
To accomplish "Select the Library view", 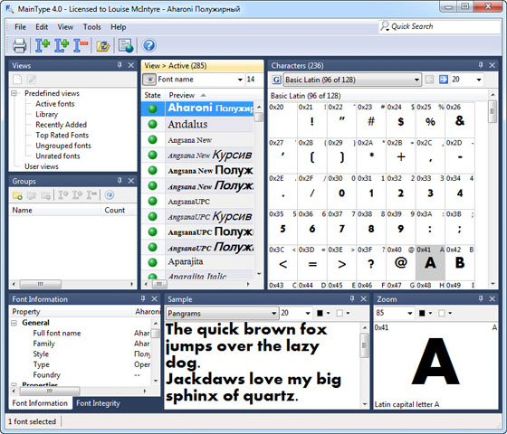I will pyautogui.click(x=46, y=114).
